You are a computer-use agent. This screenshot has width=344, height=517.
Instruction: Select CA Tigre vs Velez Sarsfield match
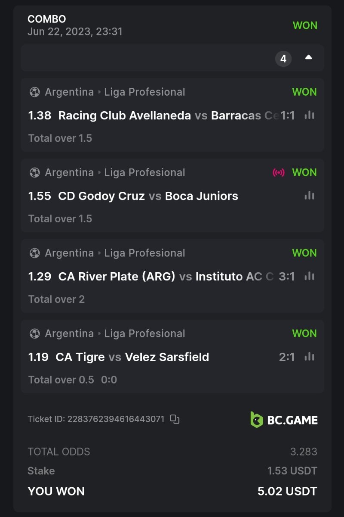[132, 357]
